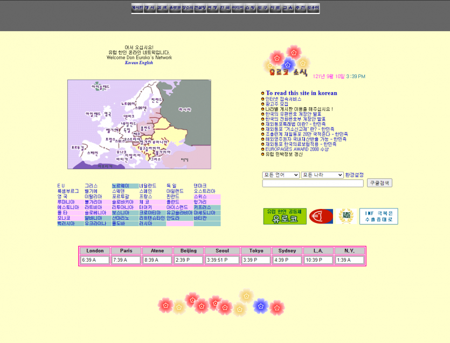Switch to English via the English link

point(146,61)
